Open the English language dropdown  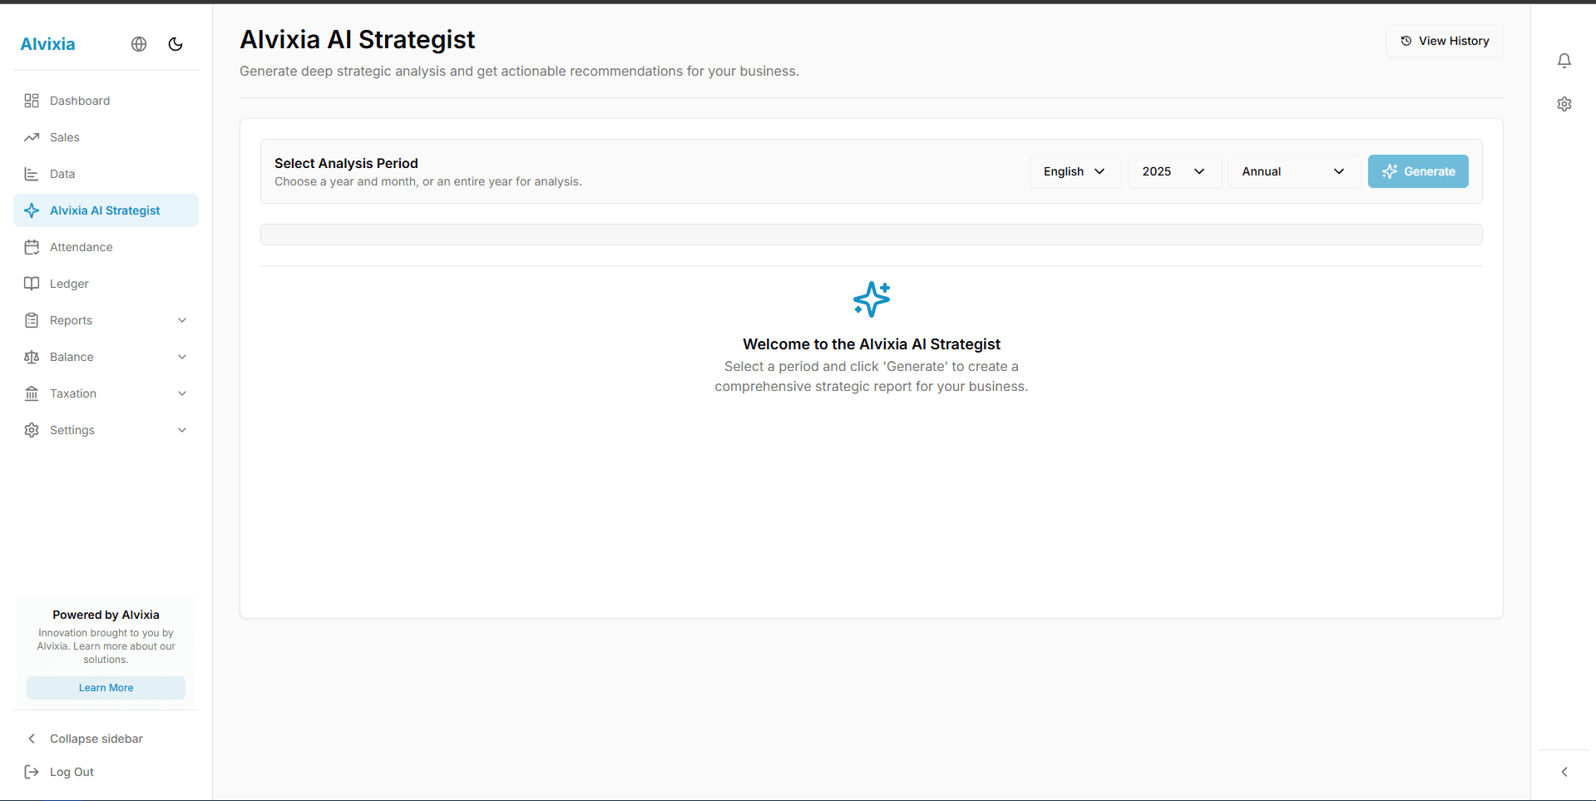coord(1075,171)
